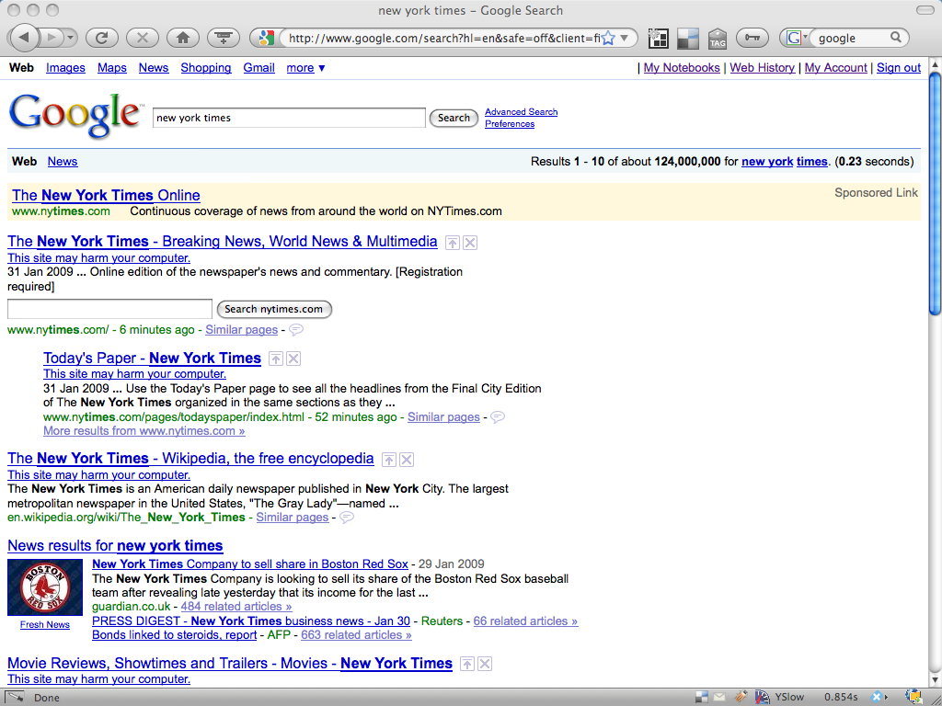Click the Google logo
This screenshot has height=706, width=942.
(x=75, y=115)
